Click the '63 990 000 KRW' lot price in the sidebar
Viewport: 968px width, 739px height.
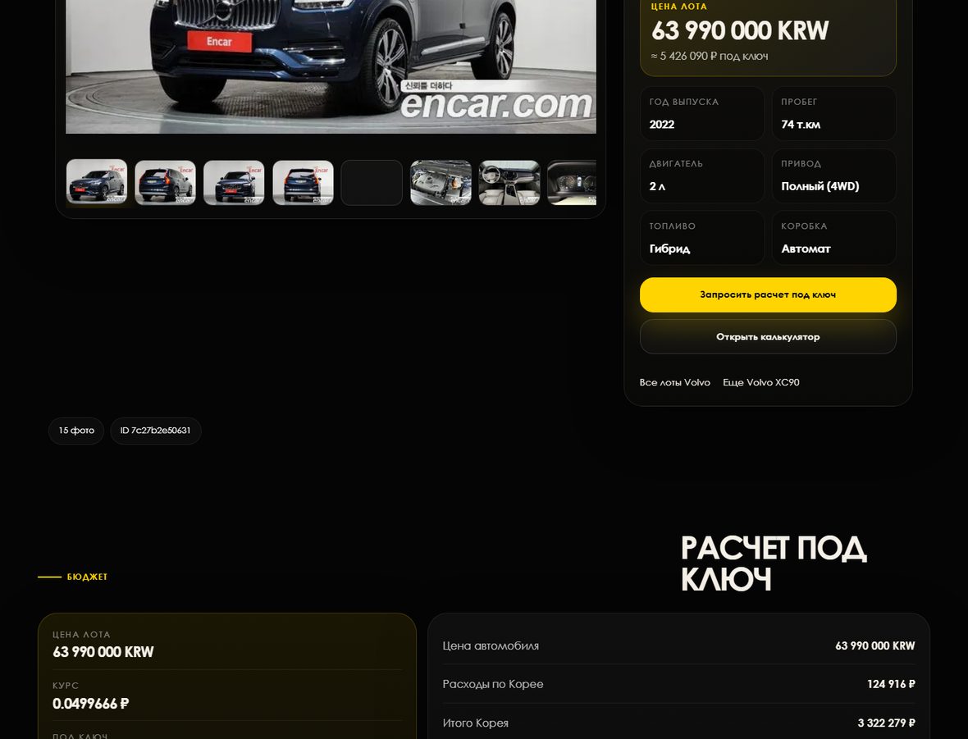740,30
